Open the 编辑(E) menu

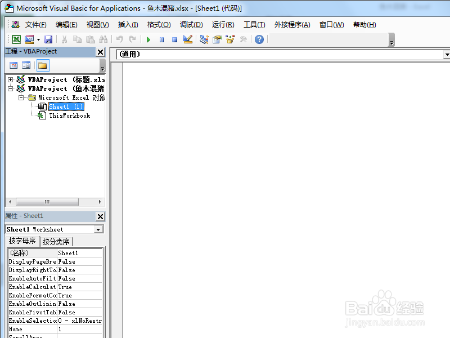66,25
